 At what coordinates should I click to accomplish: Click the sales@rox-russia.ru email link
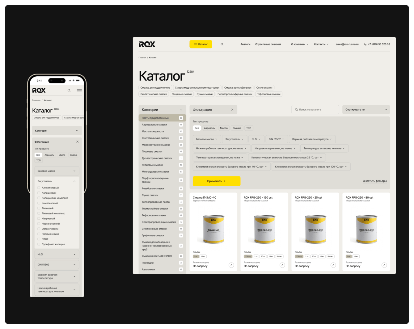coord(347,44)
